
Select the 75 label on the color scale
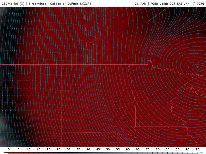pos(158,149)
